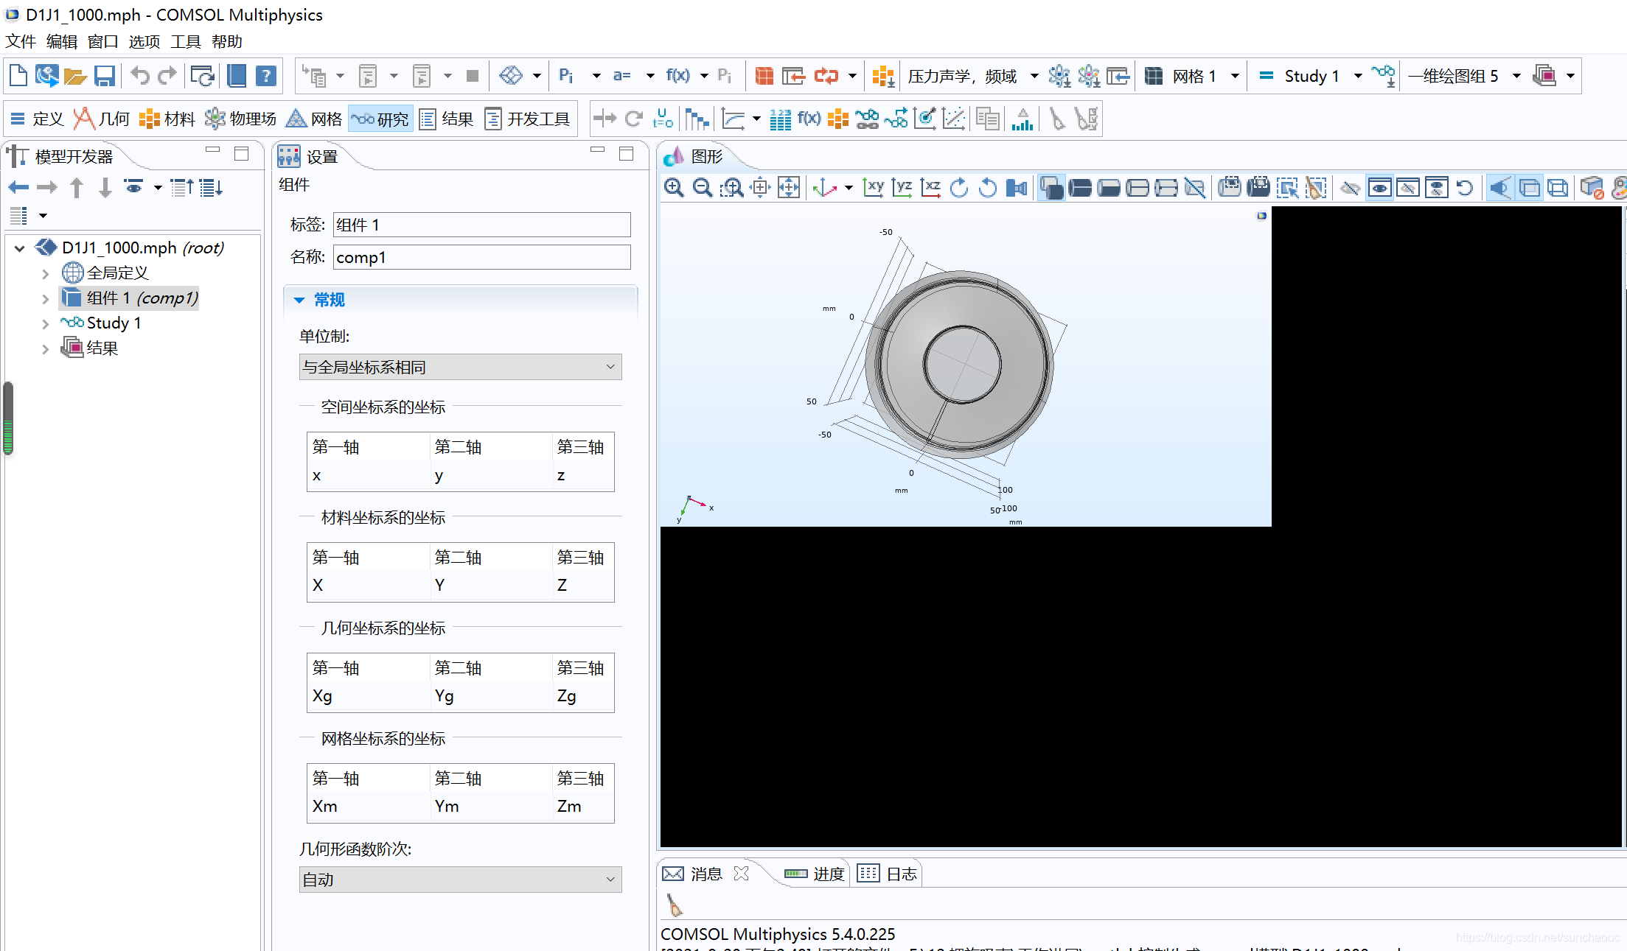The width and height of the screenshot is (1627, 951).
Task: Switch to the xy plane view
Action: [874, 188]
